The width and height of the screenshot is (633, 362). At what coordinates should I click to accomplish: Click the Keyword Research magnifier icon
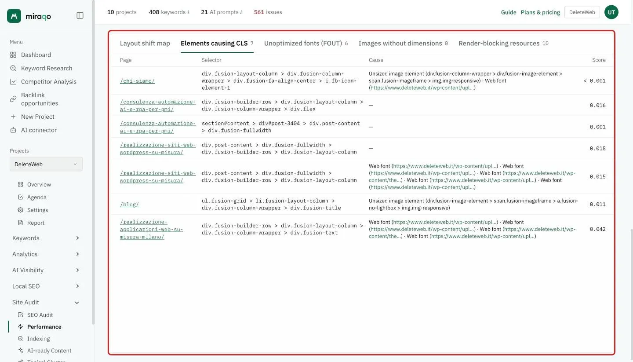coord(13,68)
